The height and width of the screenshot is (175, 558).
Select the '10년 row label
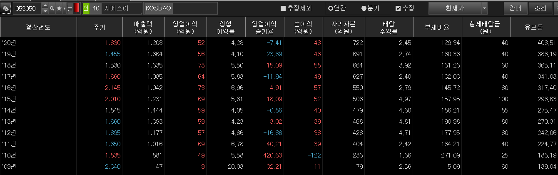click(9, 155)
